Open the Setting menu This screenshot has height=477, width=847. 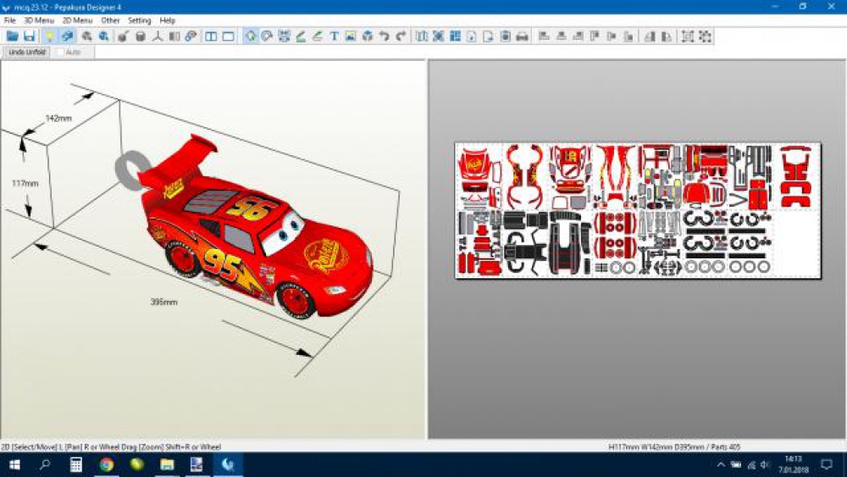(x=140, y=20)
